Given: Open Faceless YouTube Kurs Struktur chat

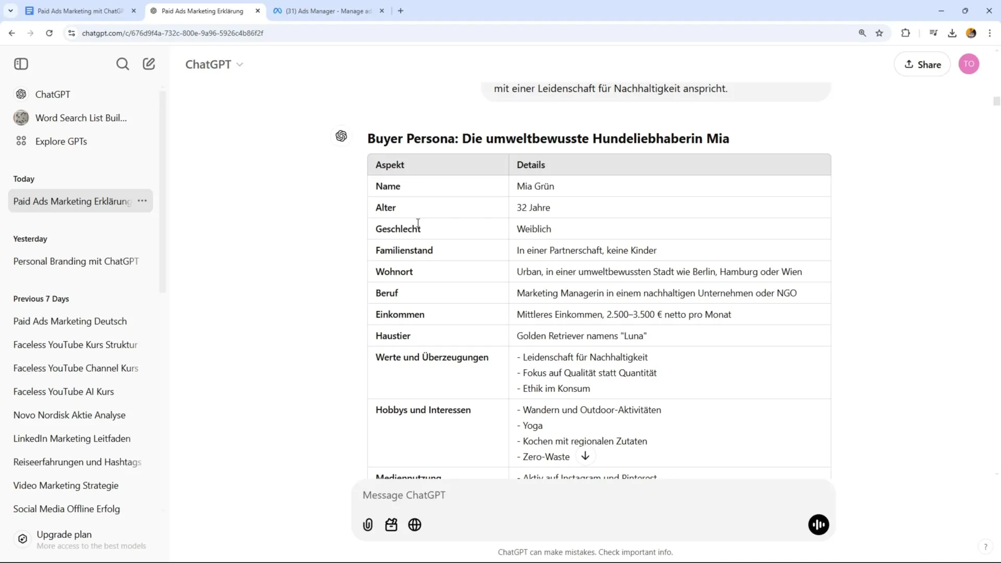Looking at the screenshot, I should [76, 345].
